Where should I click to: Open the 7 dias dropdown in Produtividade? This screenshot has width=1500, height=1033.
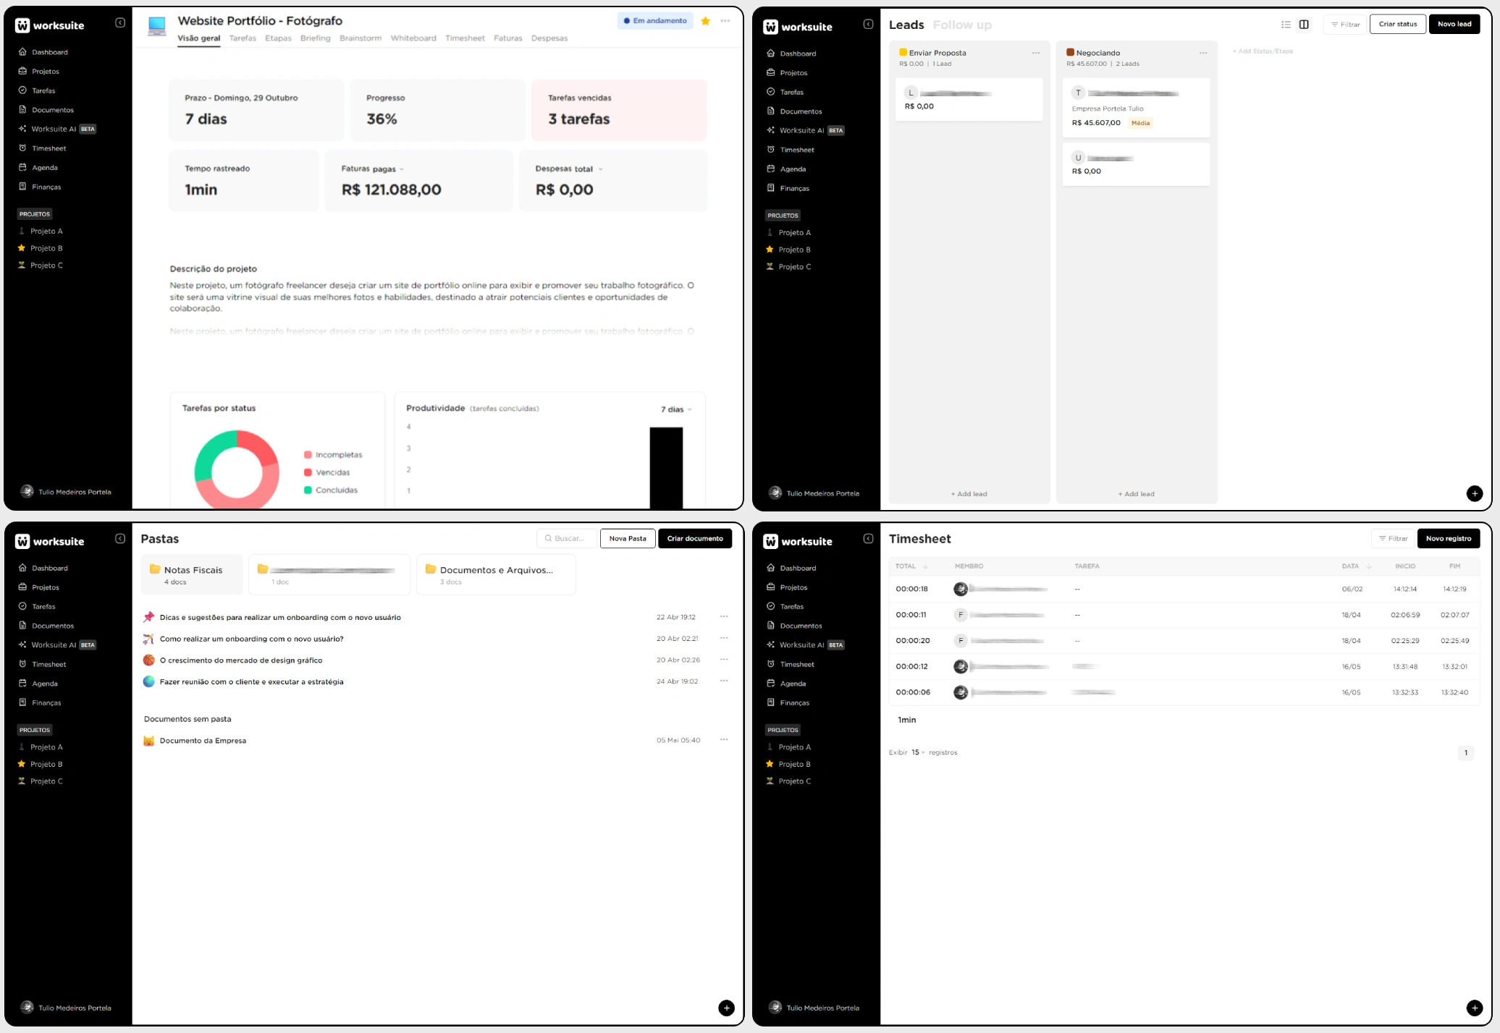coord(676,409)
